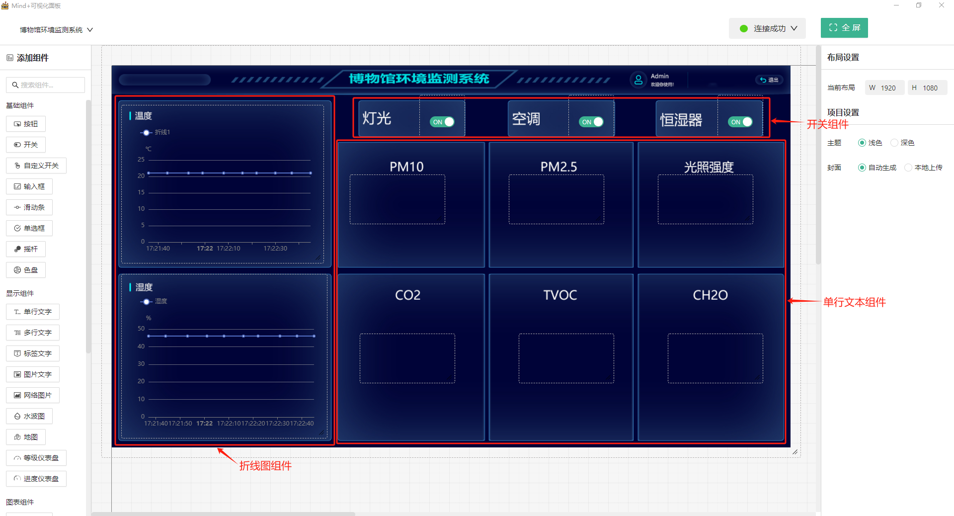Click the 图表组件 section heading
The height and width of the screenshot is (516, 954).
click(20, 502)
